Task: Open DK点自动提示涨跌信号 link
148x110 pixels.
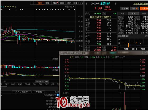Action: (x=101, y=17)
